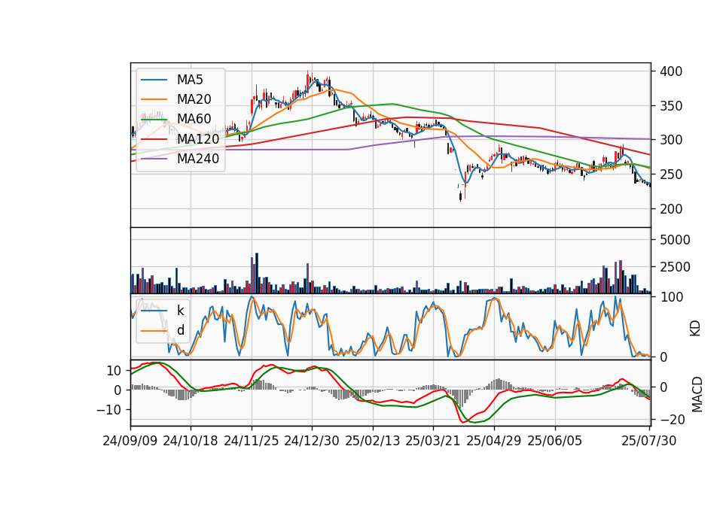Click the 200 price axis label

[671, 209]
